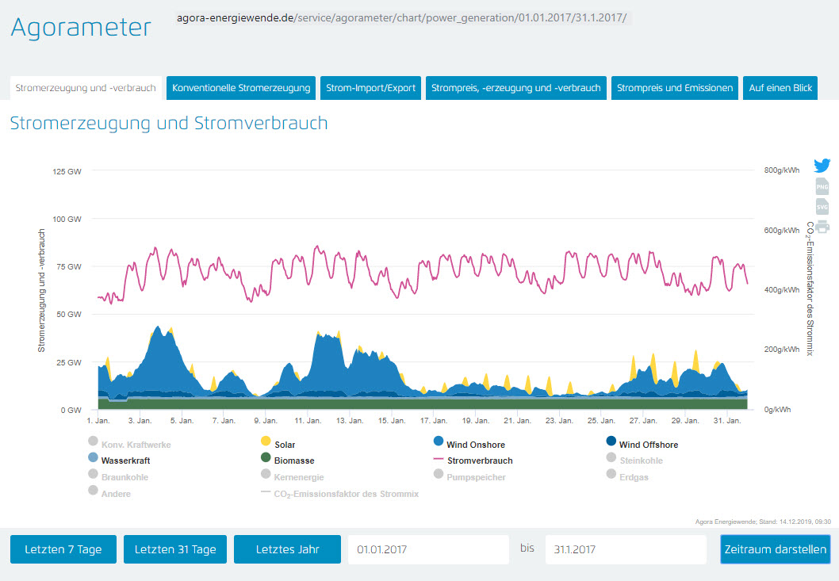Hide the Wind Offshore legend entry
The width and height of the screenshot is (839, 581).
(647, 445)
